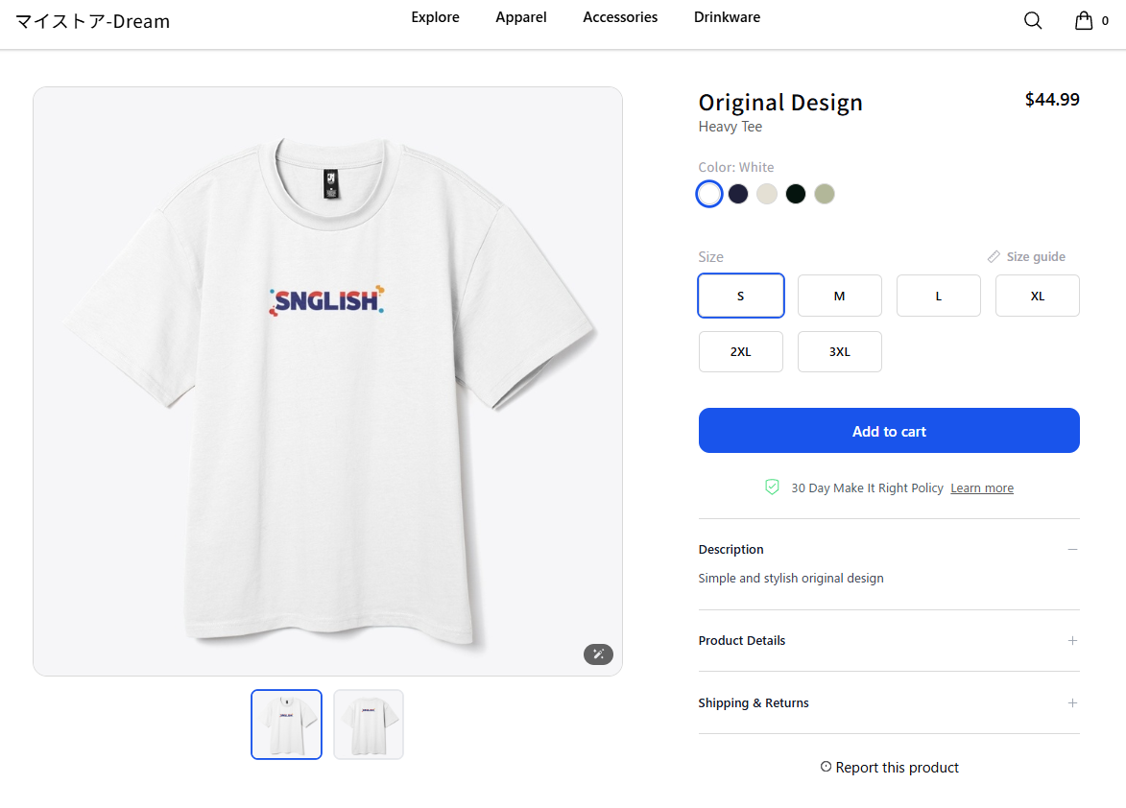
Task: Open the Apparel menu
Action: tap(520, 16)
